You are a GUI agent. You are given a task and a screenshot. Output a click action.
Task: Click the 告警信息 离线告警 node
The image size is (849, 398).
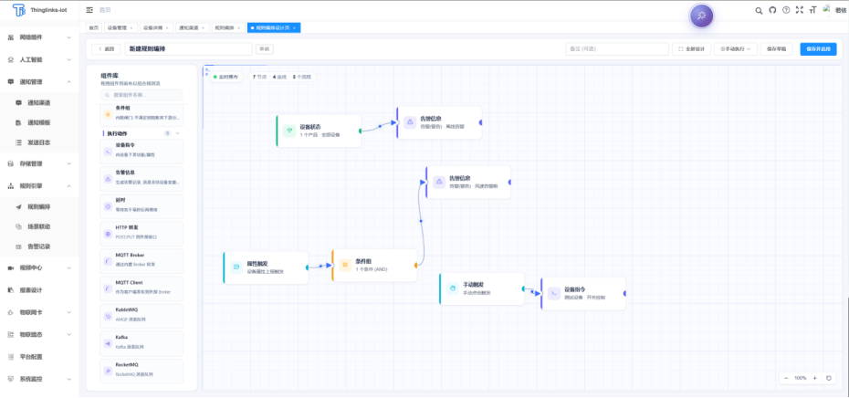click(439, 122)
